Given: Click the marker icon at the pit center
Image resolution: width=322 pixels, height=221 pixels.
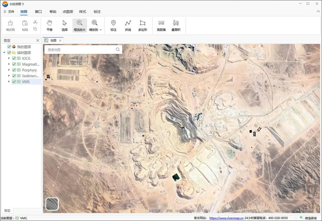Looking at the screenshot, I should (182, 126).
